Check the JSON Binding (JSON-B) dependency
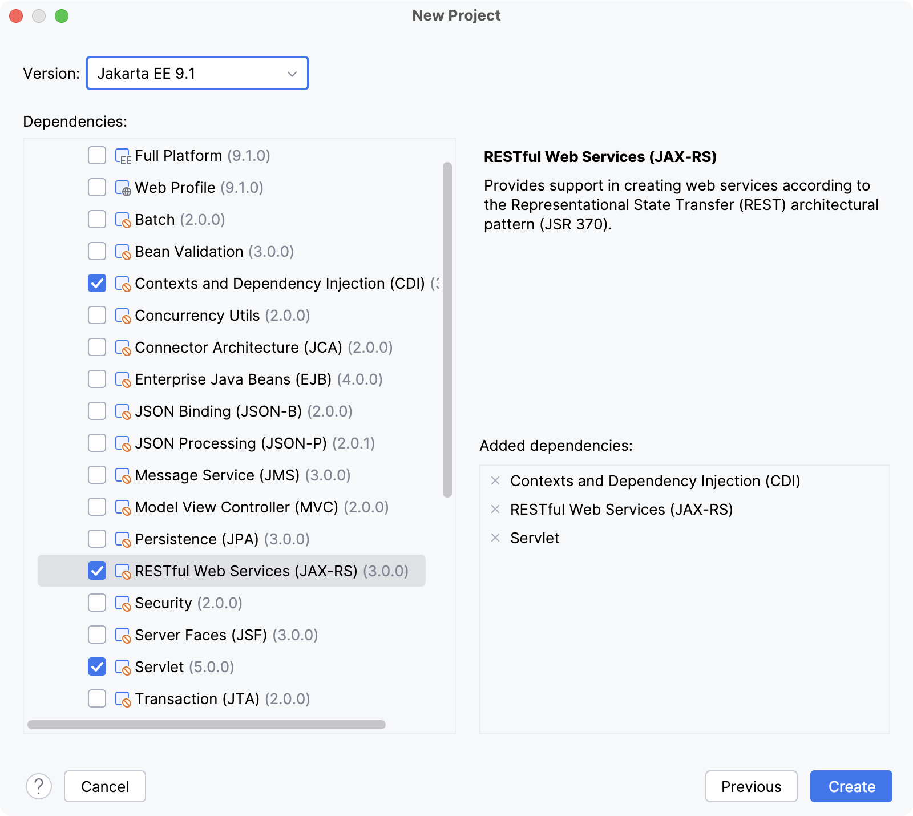The height and width of the screenshot is (816, 913). point(97,411)
